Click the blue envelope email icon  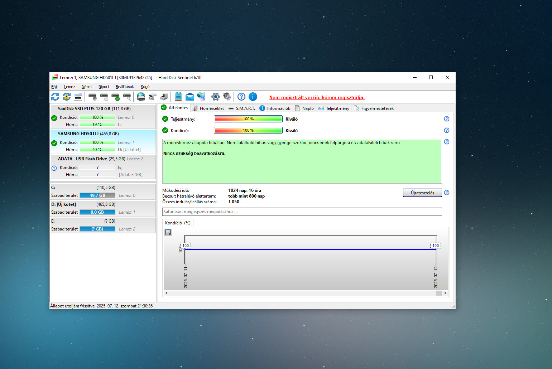(190, 97)
